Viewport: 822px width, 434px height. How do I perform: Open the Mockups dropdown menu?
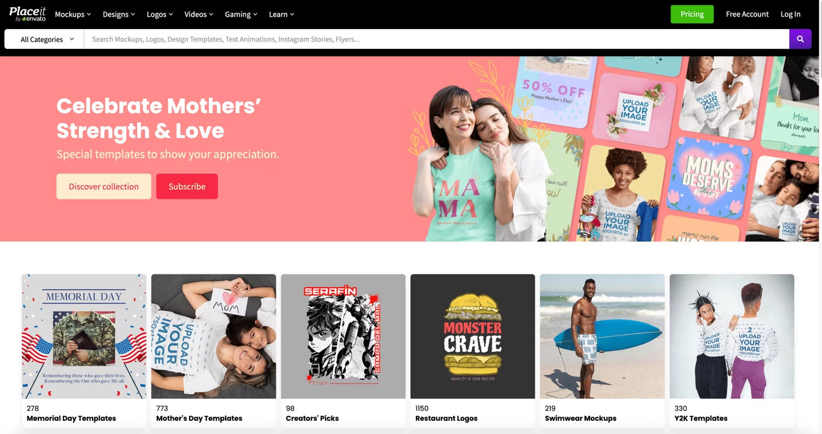pos(72,14)
